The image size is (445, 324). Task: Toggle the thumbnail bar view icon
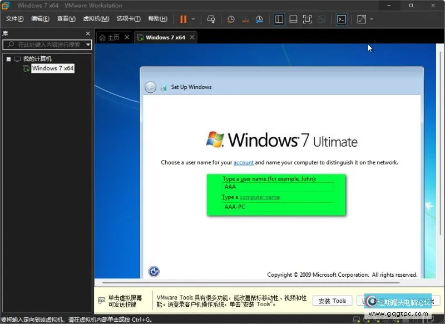(293, 19)
